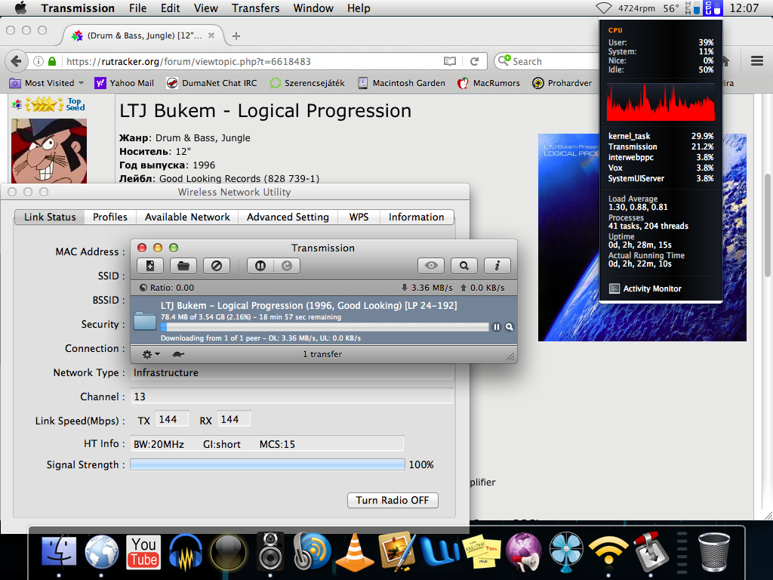Open torrent file folder icon in Transmission
This screenshot has width=773, height=580.
tap(183, 266)
